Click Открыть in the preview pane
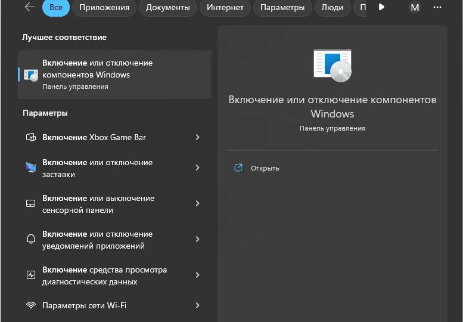The height and width of the screenshot is (322, 463). click(x=265, y=168)
